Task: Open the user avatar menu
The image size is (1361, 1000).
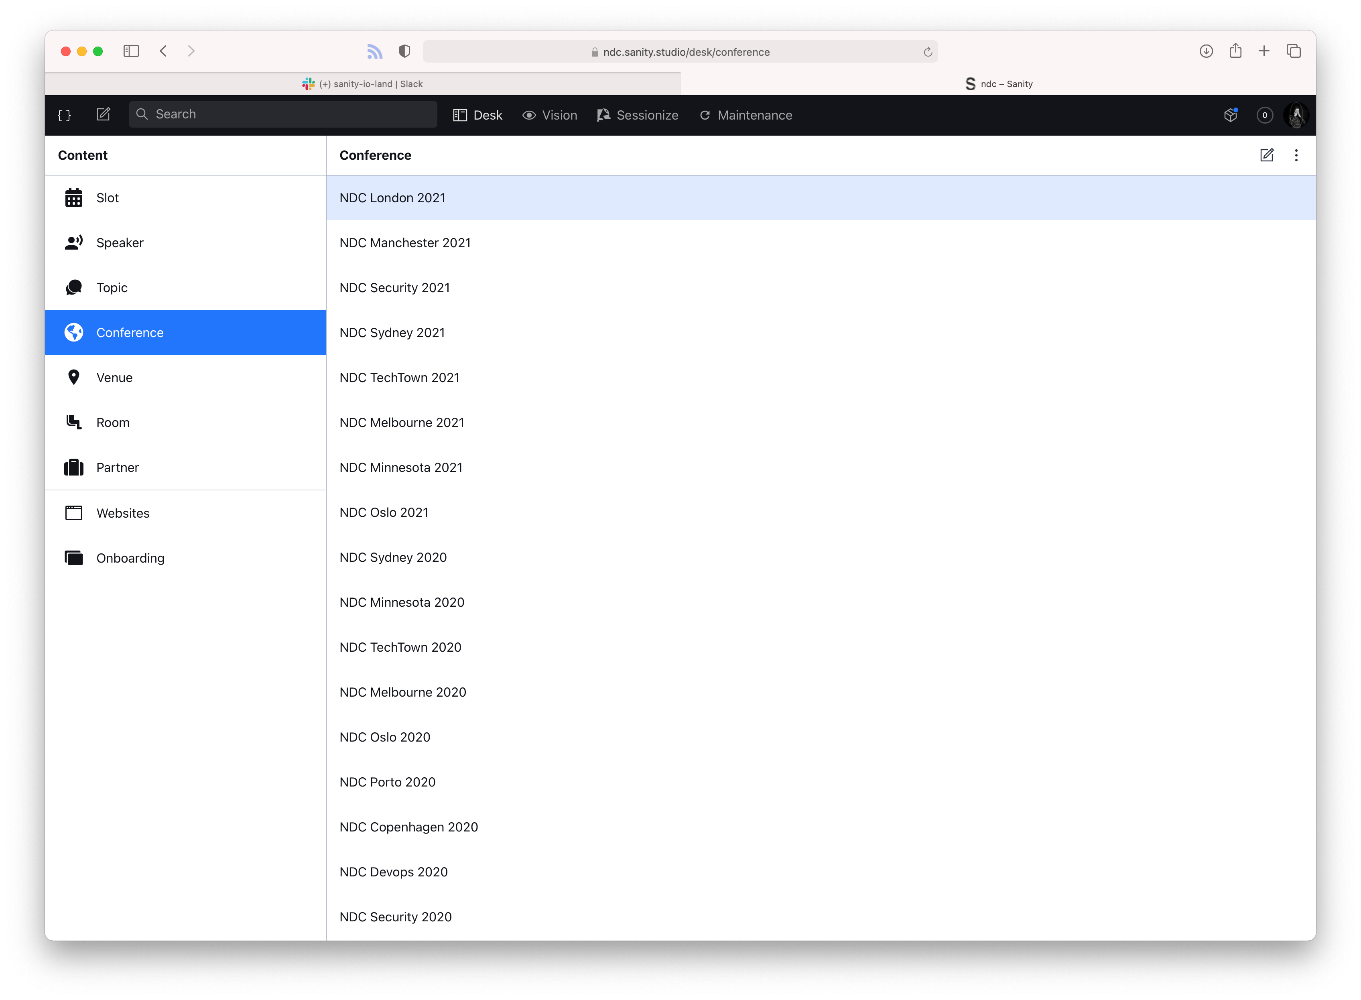Action: pyautogui.click(x=1296, y=115)
